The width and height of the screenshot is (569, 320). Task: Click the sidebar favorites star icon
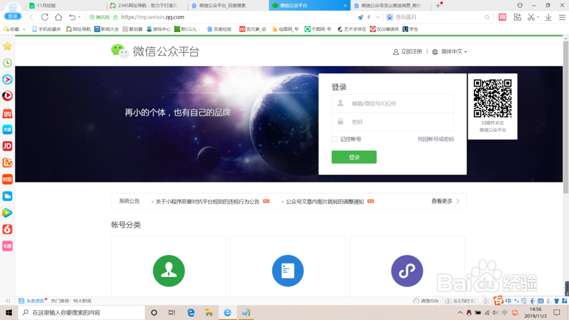[x=7, y=46]
